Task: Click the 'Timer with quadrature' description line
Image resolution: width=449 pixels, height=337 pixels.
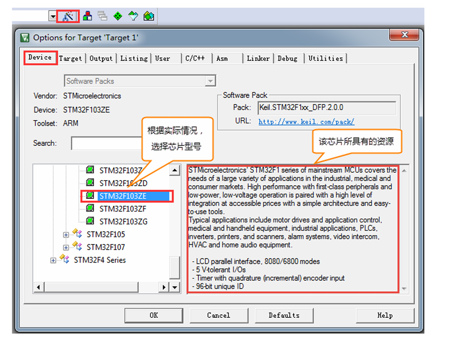Action: [x=268, y=278]
